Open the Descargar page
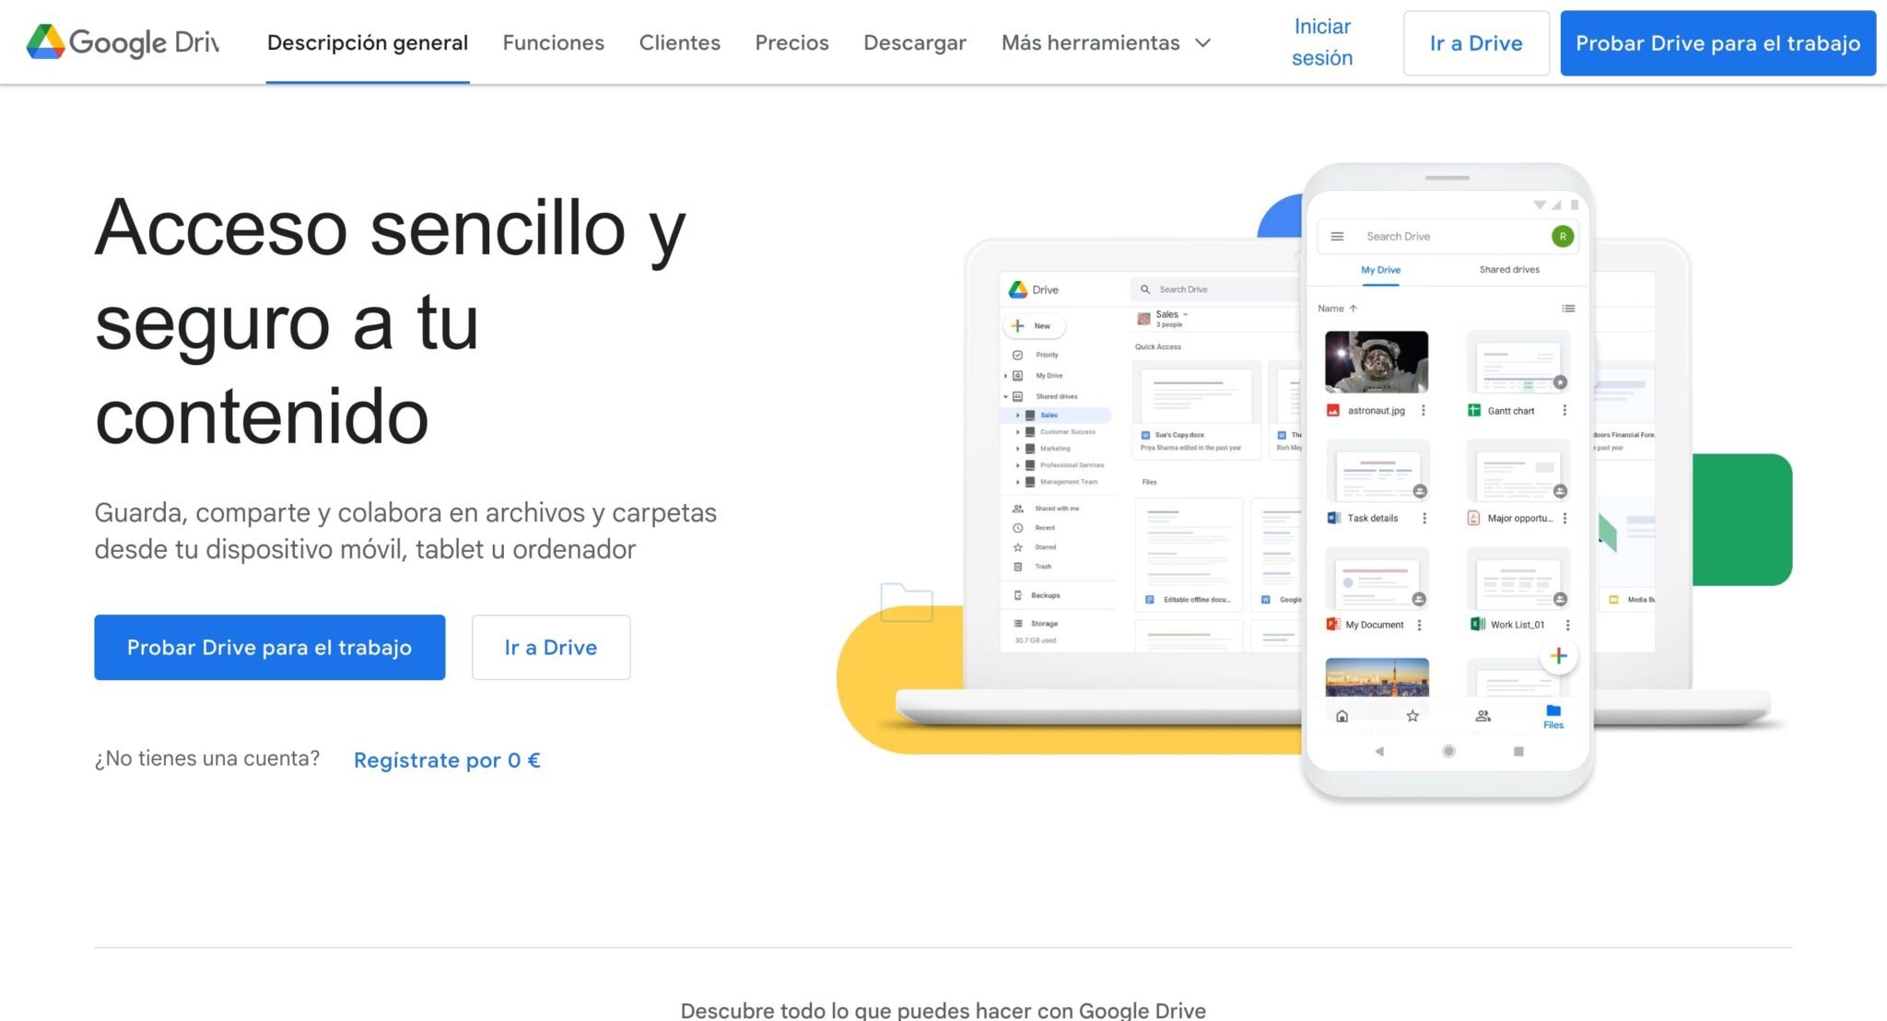Viewport: 1887px width, 1021px height. (915, 42)
